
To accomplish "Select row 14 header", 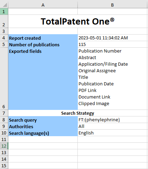I will [4, 159].
